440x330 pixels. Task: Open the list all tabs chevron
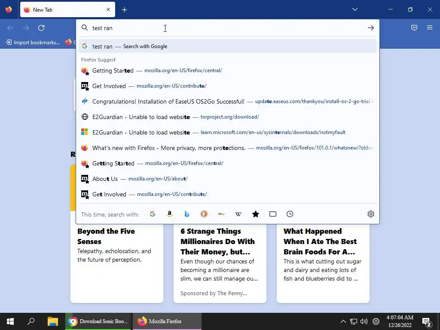(x=355, y=9)
